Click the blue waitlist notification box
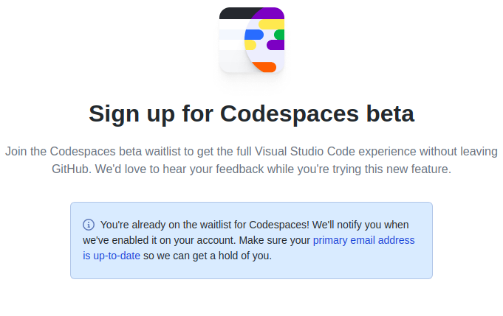The height and width of the screenshot is (316, 503). click(251, 241)
